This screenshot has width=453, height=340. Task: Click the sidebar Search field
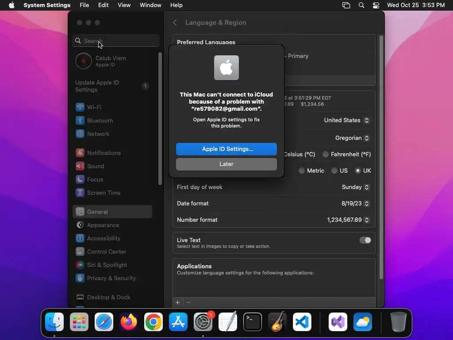pyautogui.click(x=115, y=41)
